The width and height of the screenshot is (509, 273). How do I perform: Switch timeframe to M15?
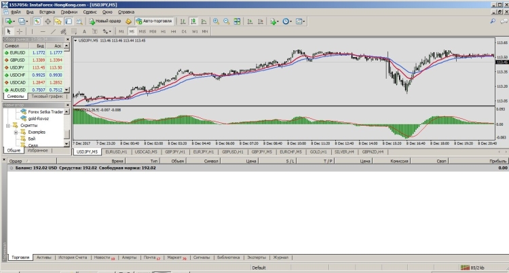pyautogui.click(x=143, y=31)
